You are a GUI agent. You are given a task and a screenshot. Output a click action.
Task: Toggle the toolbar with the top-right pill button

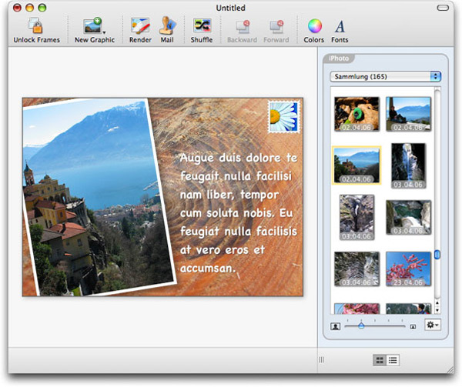point(444,8)
